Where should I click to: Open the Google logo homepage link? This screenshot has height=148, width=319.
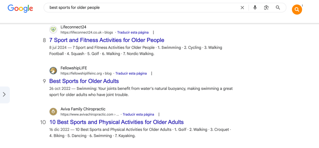click(x=20, y=8)
